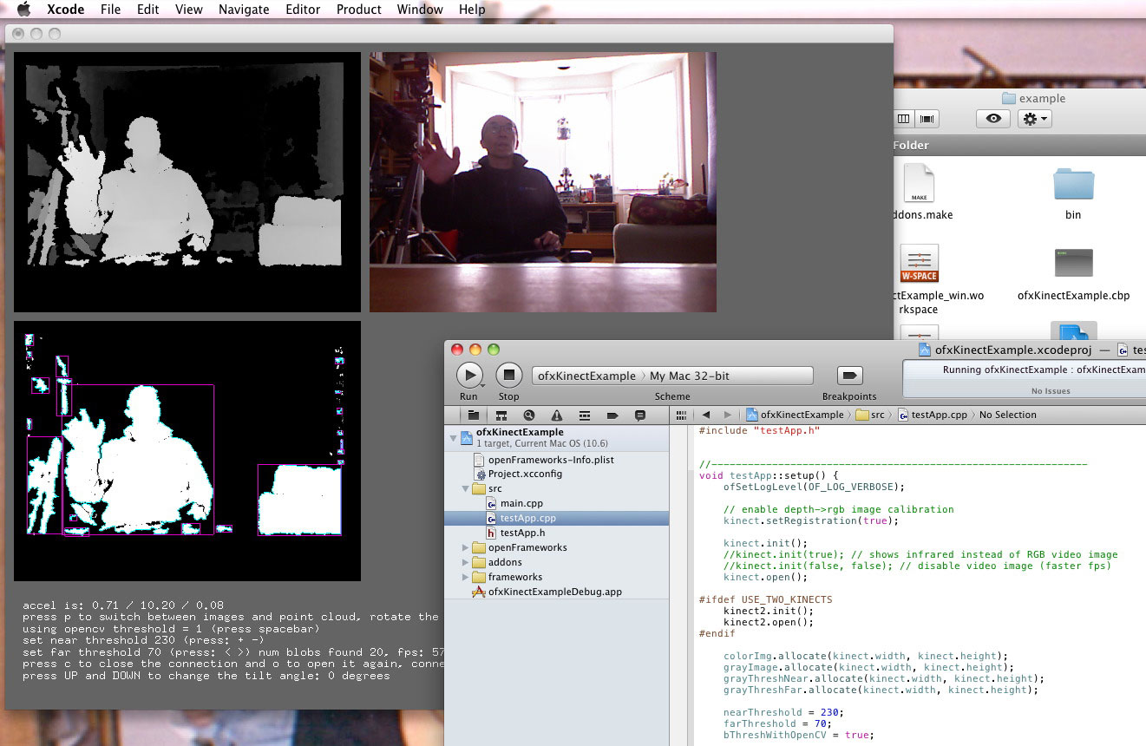Viewport: 1146px width, 746px height.
Task: Click testApp.cpp in the jump bar
Action: (933, 415)
